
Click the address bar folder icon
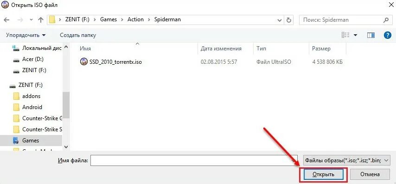[52, 20]
